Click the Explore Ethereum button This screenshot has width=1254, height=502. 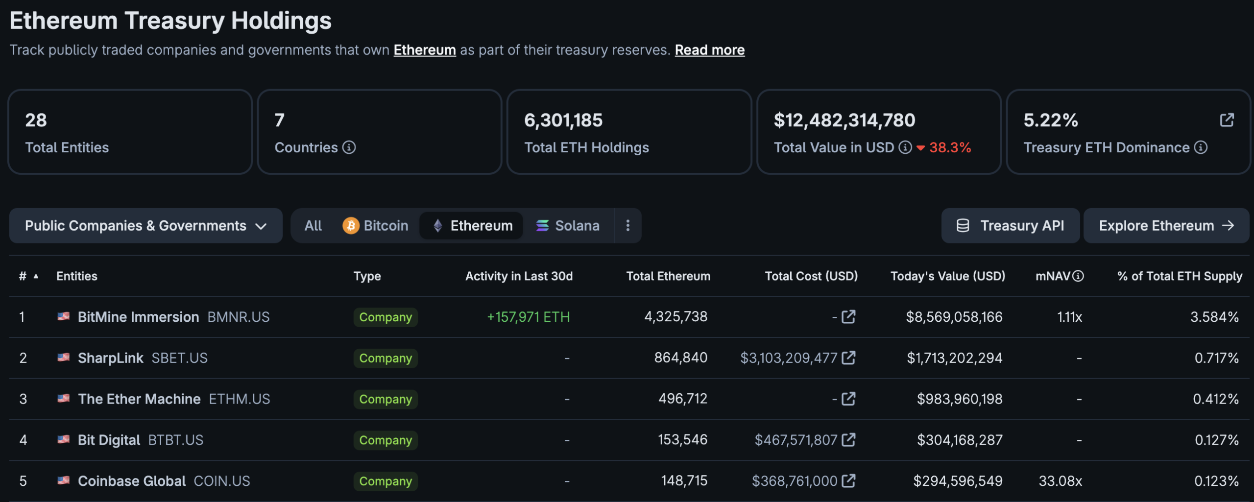(x=1166, y=225)
